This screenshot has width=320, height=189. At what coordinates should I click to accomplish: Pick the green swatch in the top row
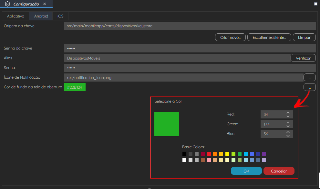(x=240, y=154)
